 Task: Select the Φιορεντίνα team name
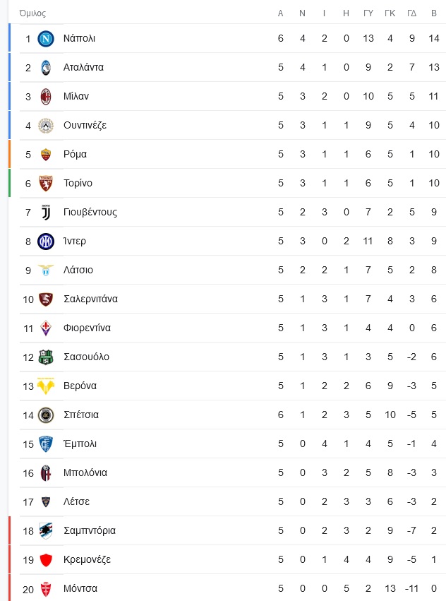pyautogui.click(x=87, y=328)
